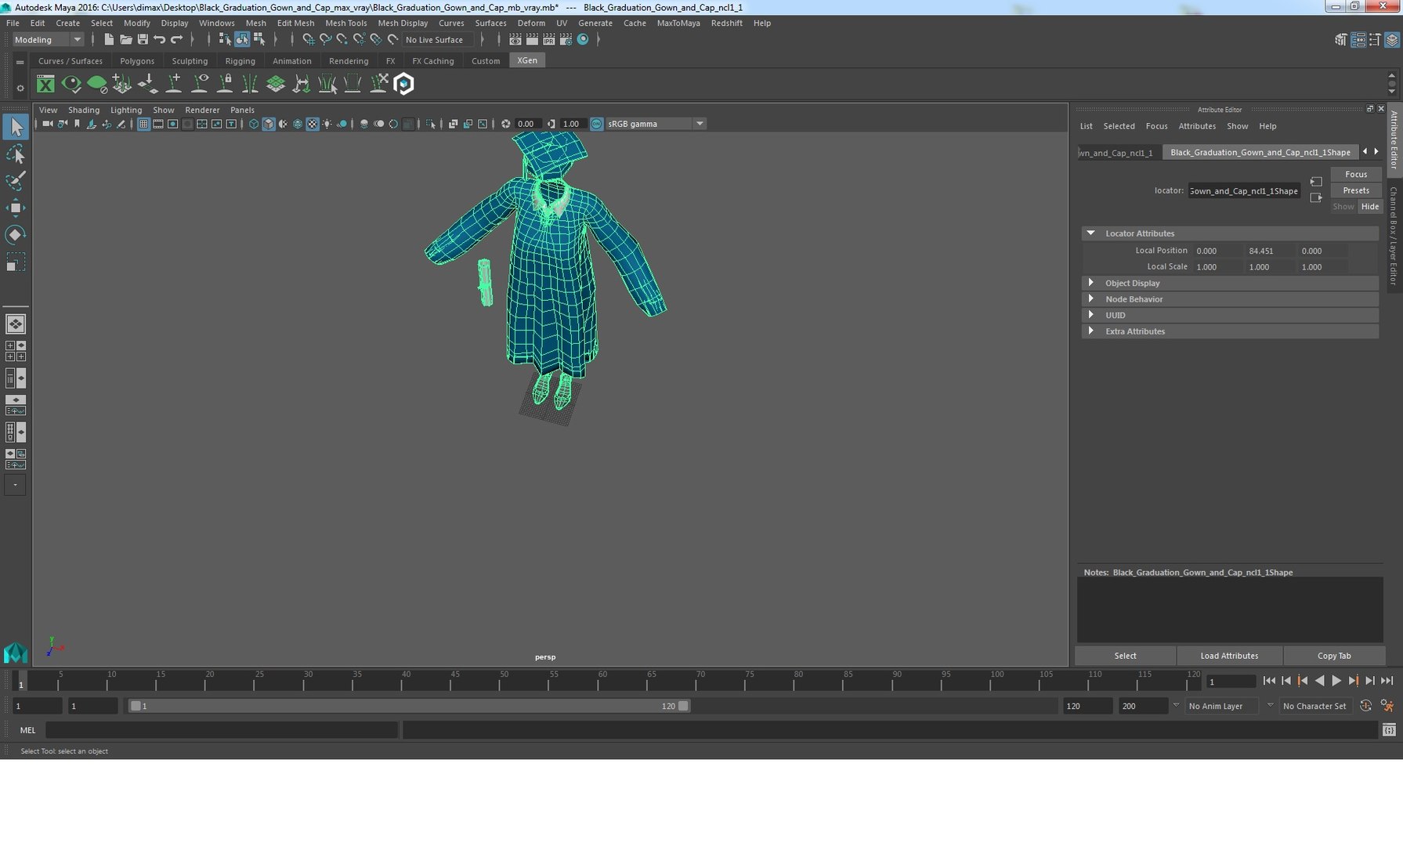Click the Presets button in Attribute Editor
Screen dimensions: 1403x846
click(1356, 190)
